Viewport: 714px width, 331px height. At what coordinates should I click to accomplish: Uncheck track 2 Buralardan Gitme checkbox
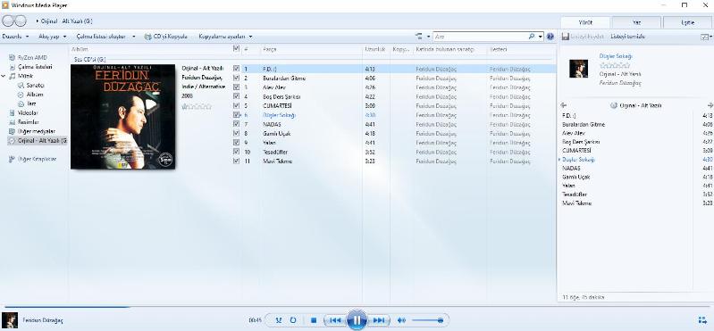point(236,78)
